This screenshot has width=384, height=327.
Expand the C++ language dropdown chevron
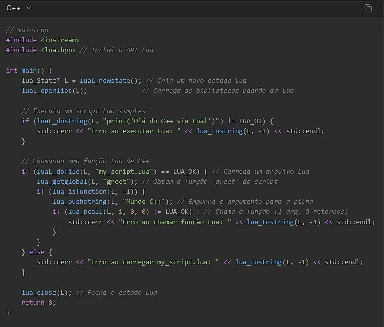tap(28, 8)
